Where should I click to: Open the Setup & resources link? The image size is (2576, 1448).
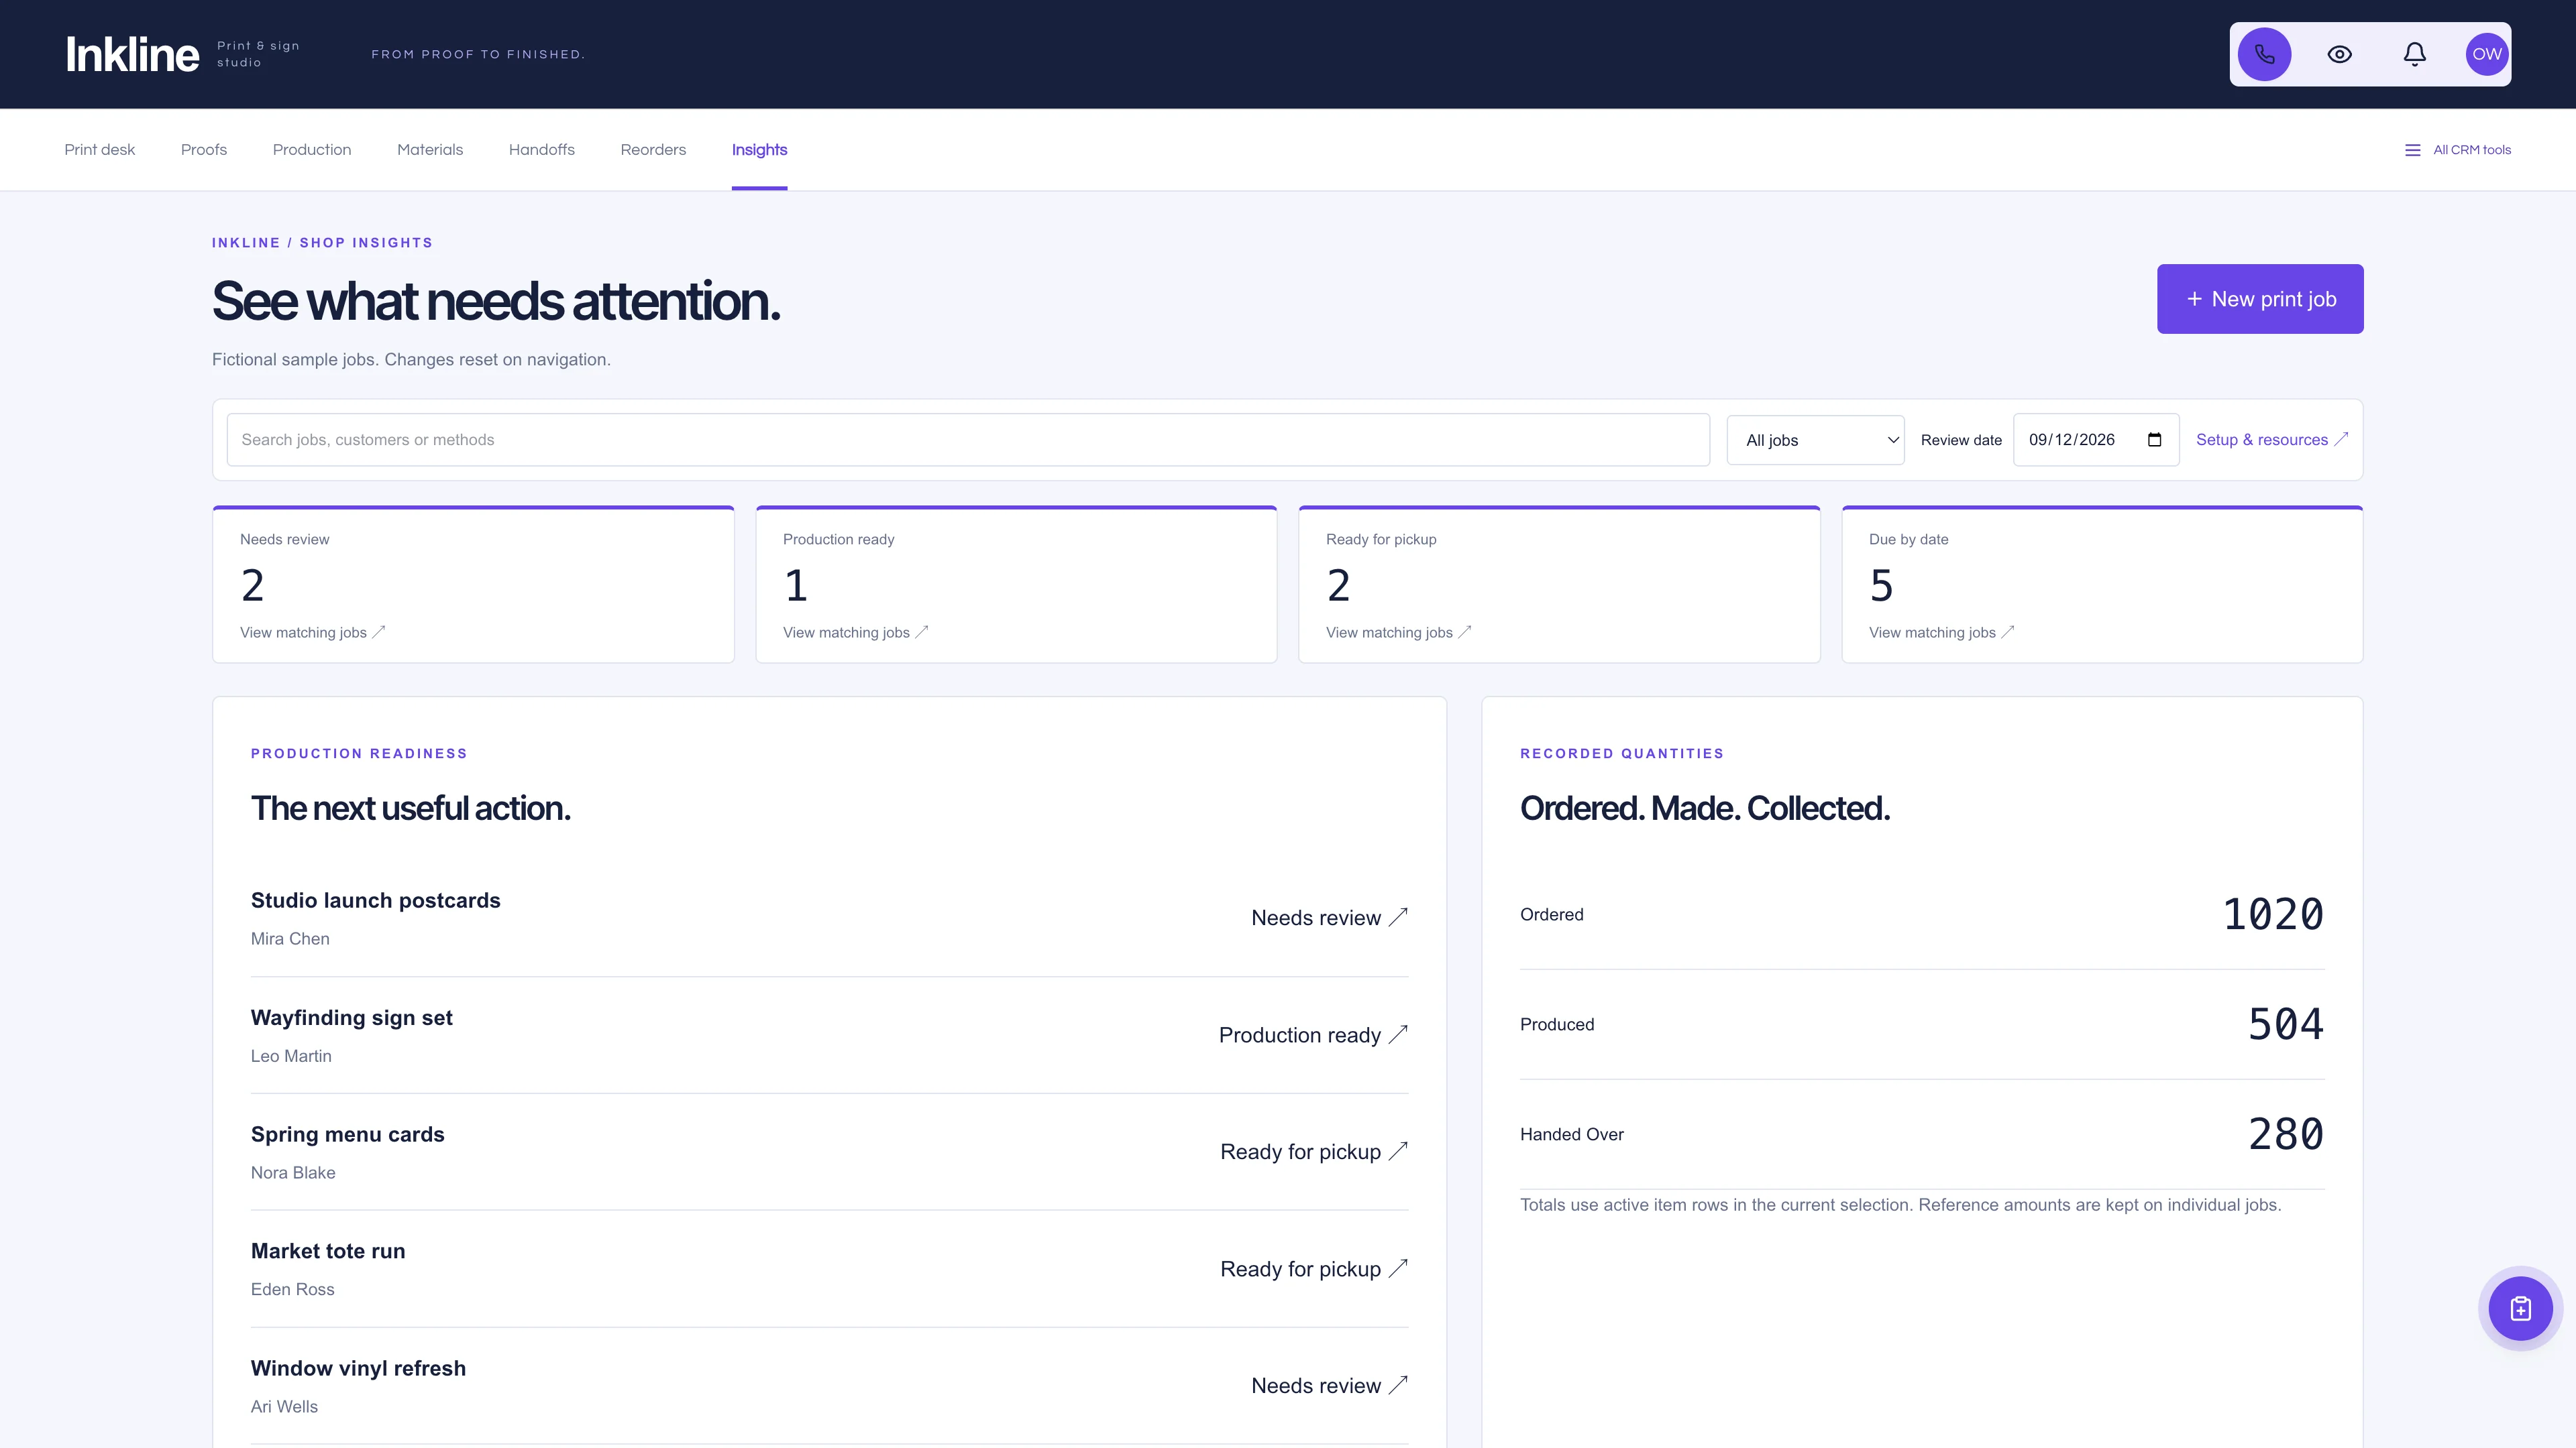[2271, 440]
